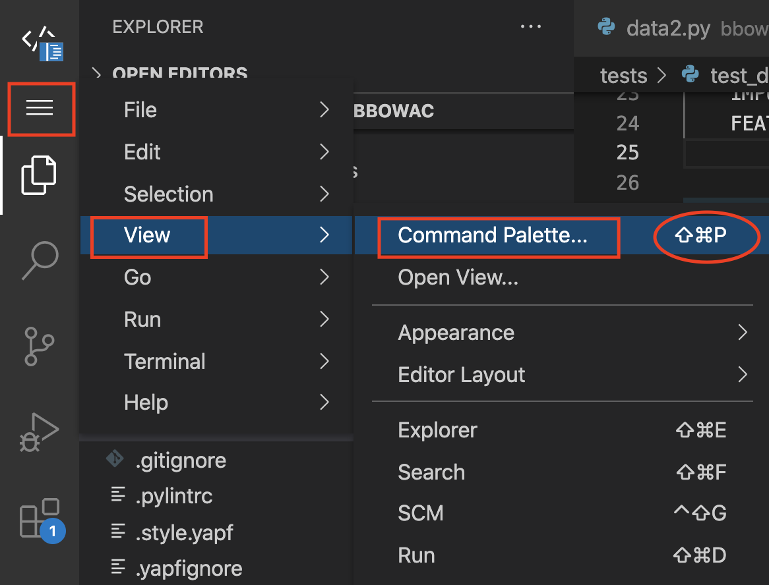Select SCM from the View submenu
769x585 pixels.
pos(421,513)
